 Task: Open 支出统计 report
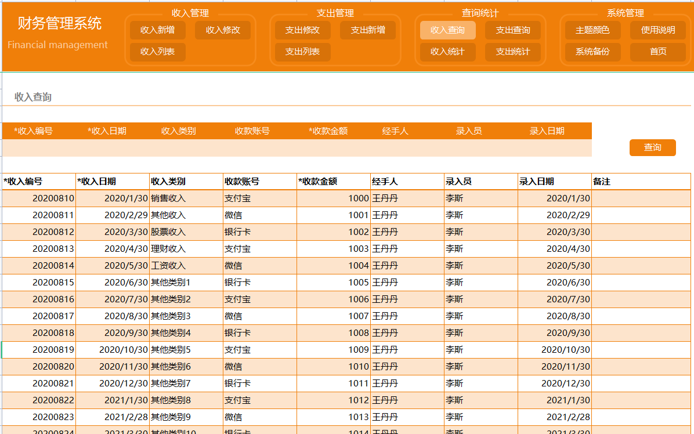tap(513, 52)
